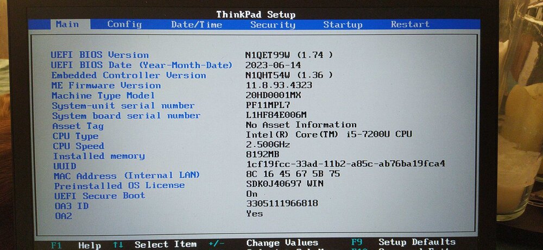Select Machine Type Model value 20HD0001MX
Viewport: 543px width, 250px height.
point(273,96)
